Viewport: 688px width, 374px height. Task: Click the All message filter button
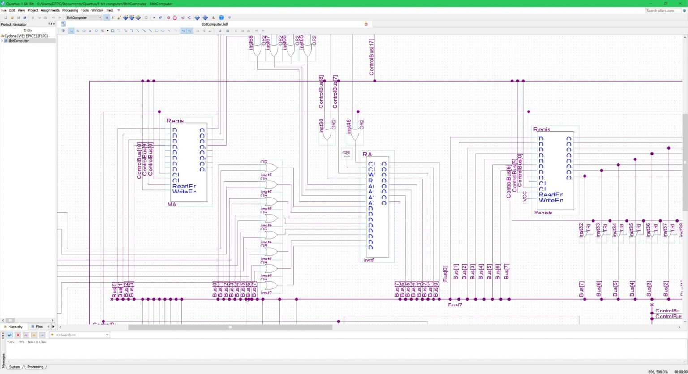(x=9, y=335)
